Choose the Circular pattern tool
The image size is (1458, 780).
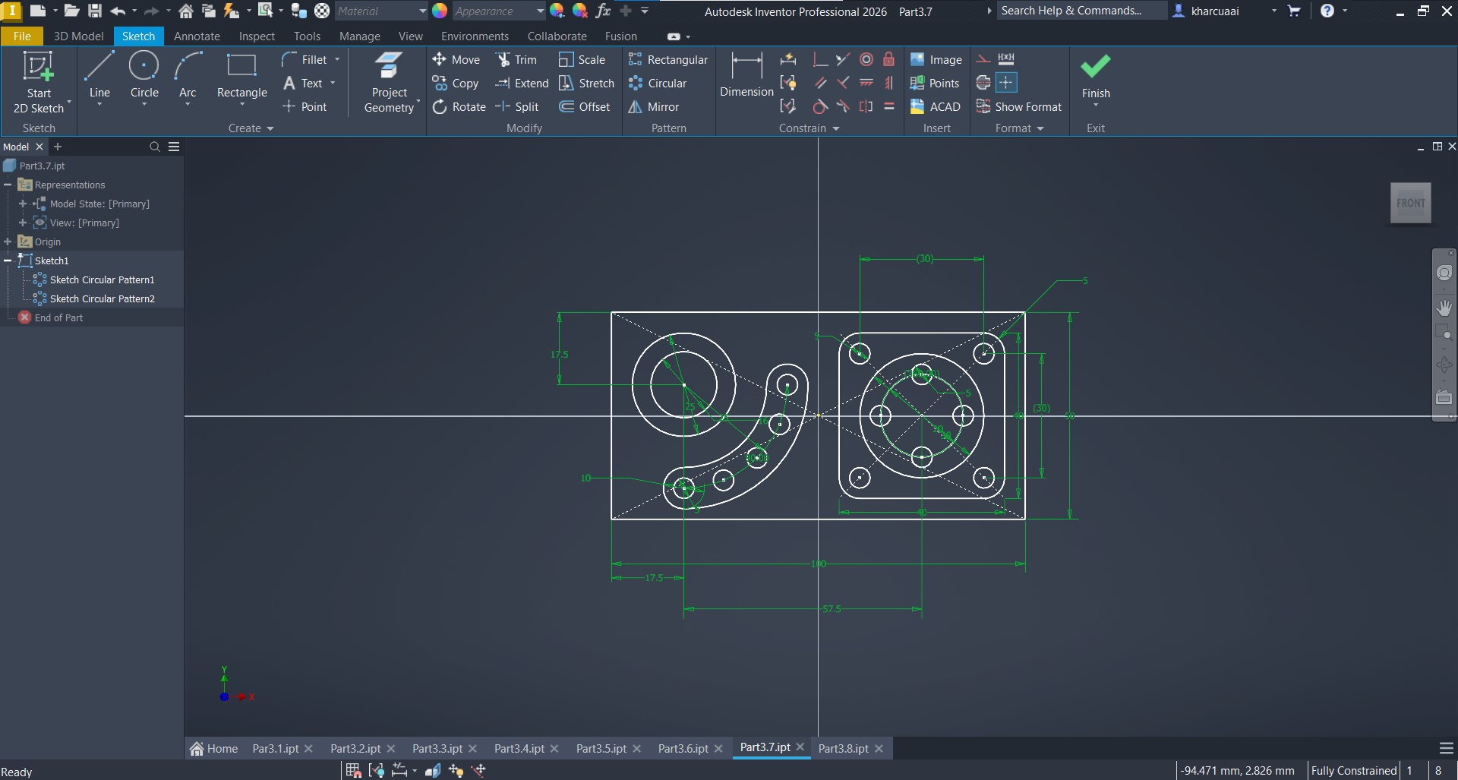click(658, 84)
